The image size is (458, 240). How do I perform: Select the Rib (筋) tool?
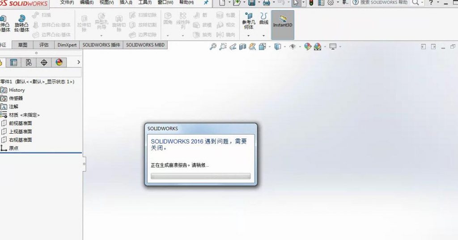click(200, 15)
